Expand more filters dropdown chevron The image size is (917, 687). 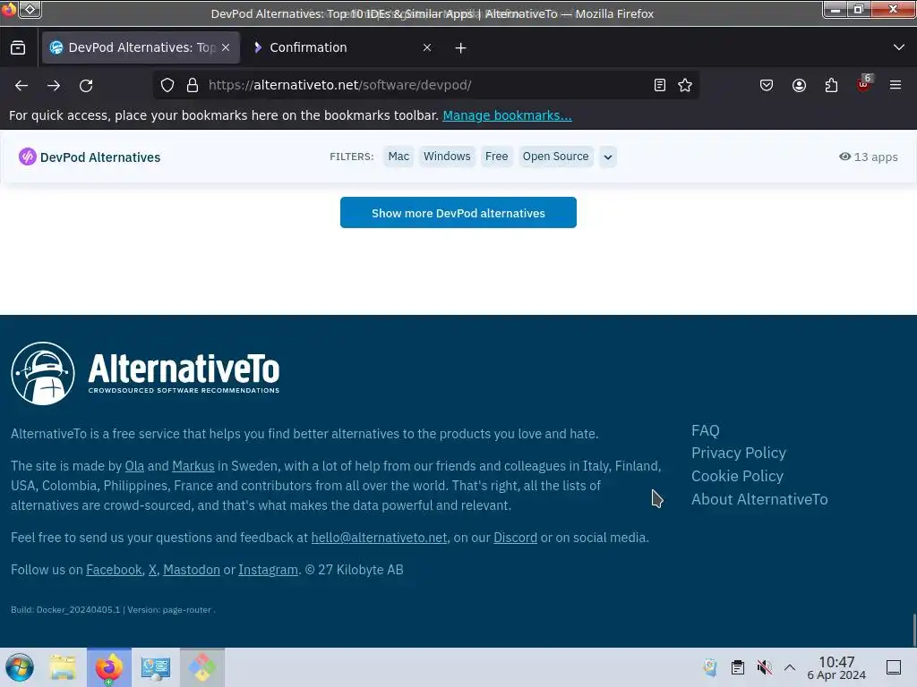point(608,157)
